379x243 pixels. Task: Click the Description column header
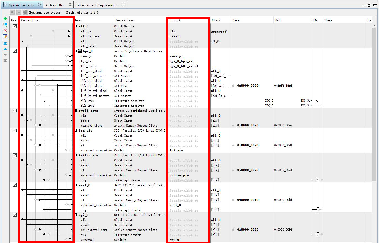140,20
